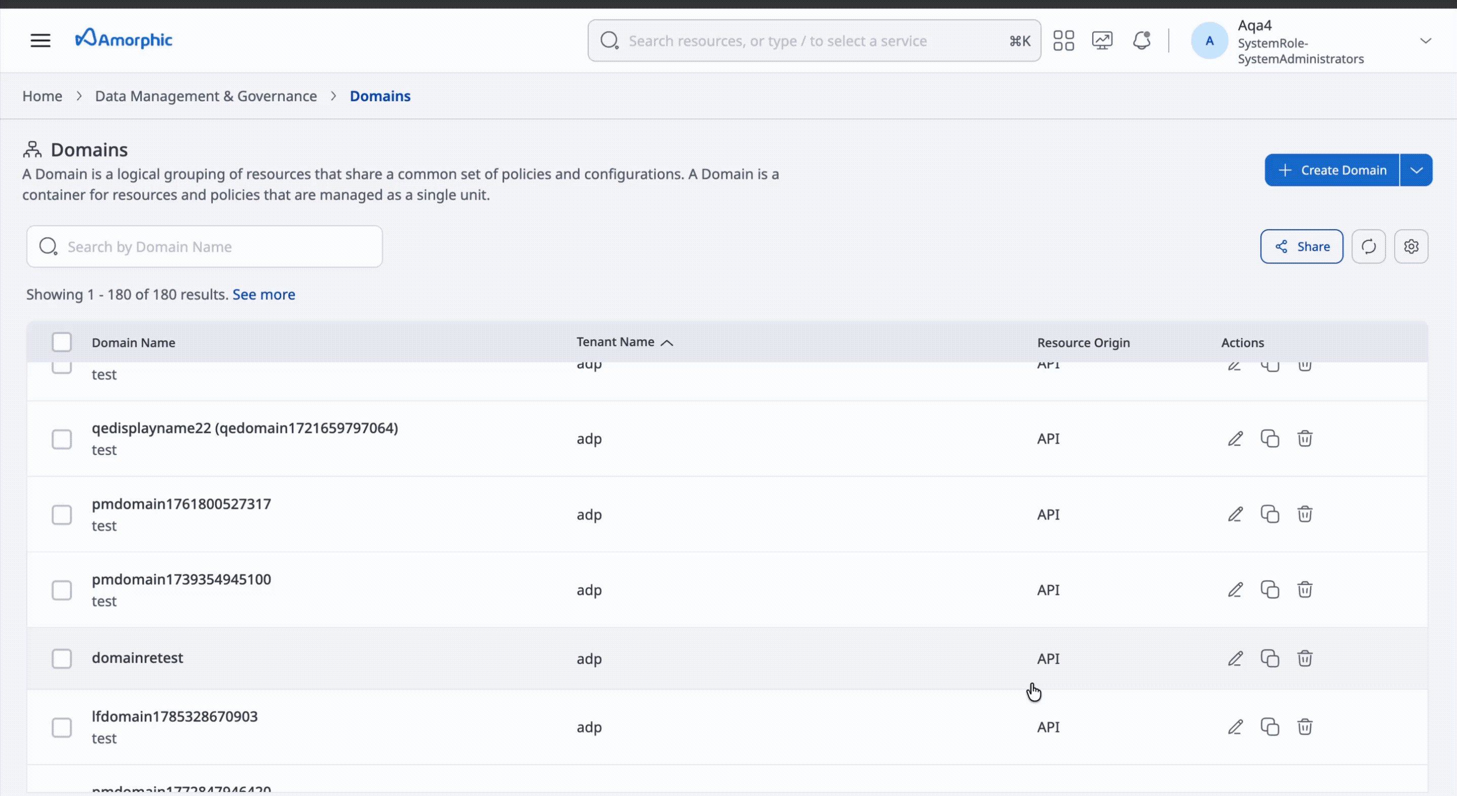Viewport: 1457px width, 796px height.
Task: Clone the pmdomain1761800527317 domain
Action: click(x=1270, y=514)
